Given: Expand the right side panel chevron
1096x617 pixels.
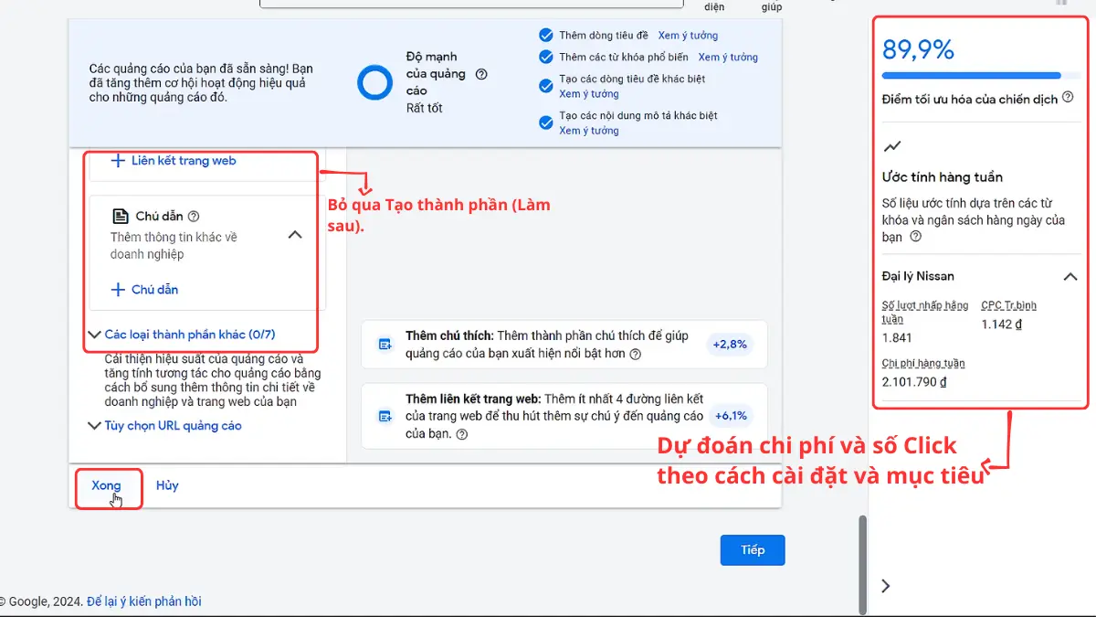Looking at the screenshot, I should pos(884,585).
